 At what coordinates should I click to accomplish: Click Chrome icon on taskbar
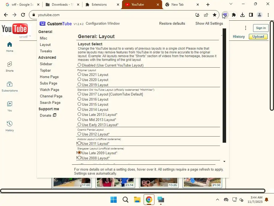[149, 200]
